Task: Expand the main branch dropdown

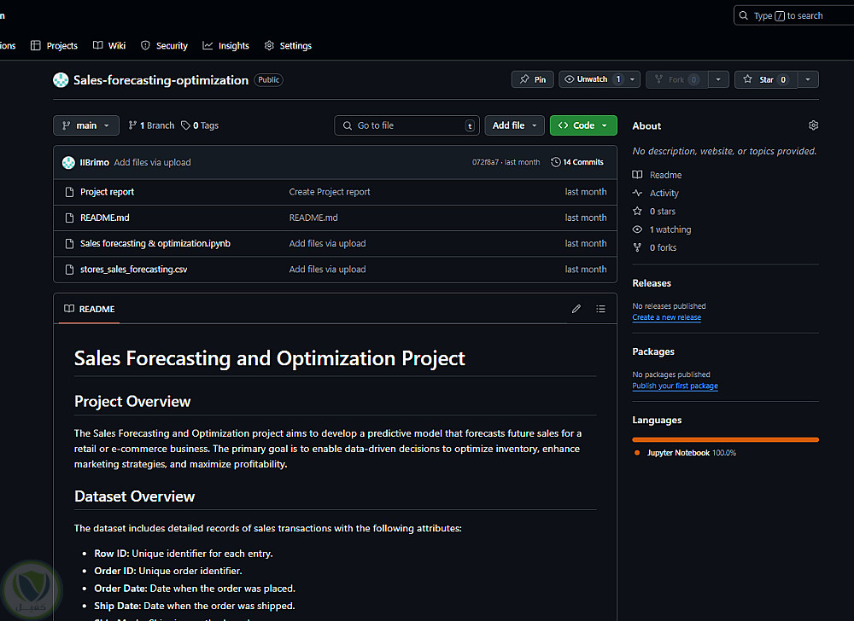Action: [x=85, y=125]
